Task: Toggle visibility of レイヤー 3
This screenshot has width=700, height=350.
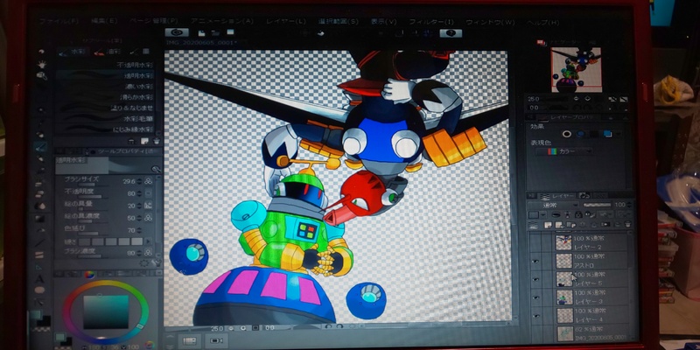Action: point(535,297)
